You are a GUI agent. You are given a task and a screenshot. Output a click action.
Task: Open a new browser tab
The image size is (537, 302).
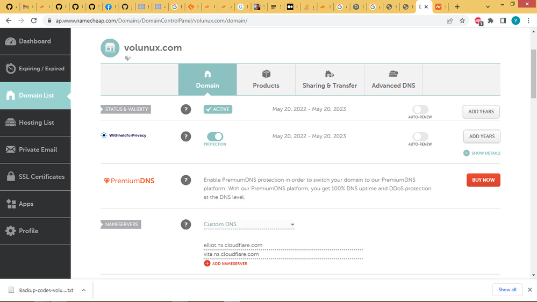tap(457, 6)
